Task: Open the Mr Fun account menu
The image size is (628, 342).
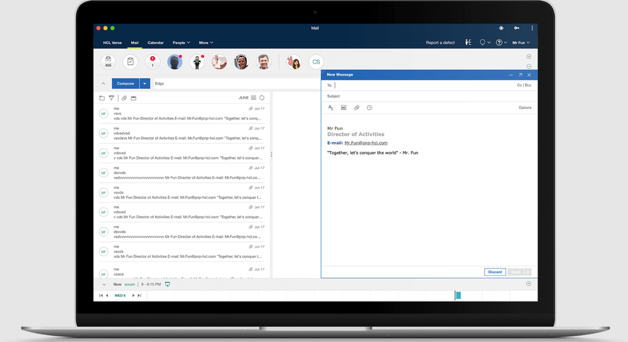Action: tap(521, 43)
